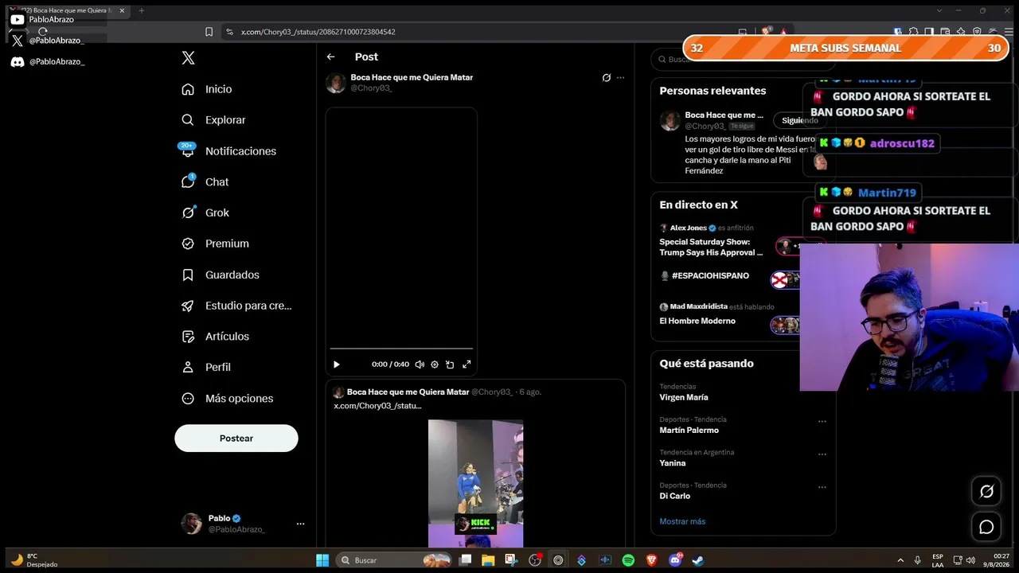Image resolution: width=1019 pixels, height=573 pixels.
Task: Open the weather widget showing 8°C
Action: pyautogui.click(x=35, y=560)
